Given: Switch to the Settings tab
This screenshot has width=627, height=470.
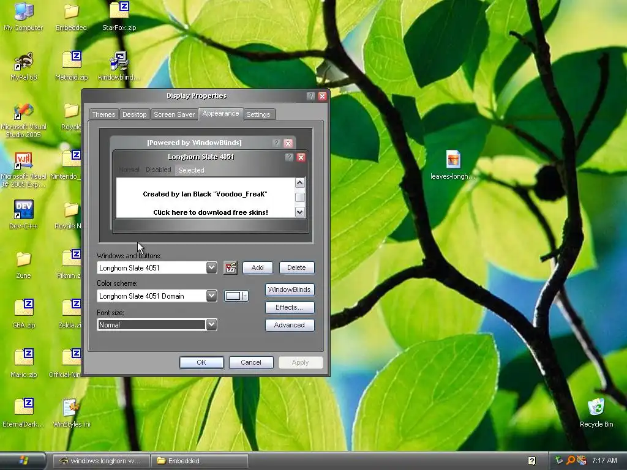Looking at the screenshot, I should (x=258, y=114).
